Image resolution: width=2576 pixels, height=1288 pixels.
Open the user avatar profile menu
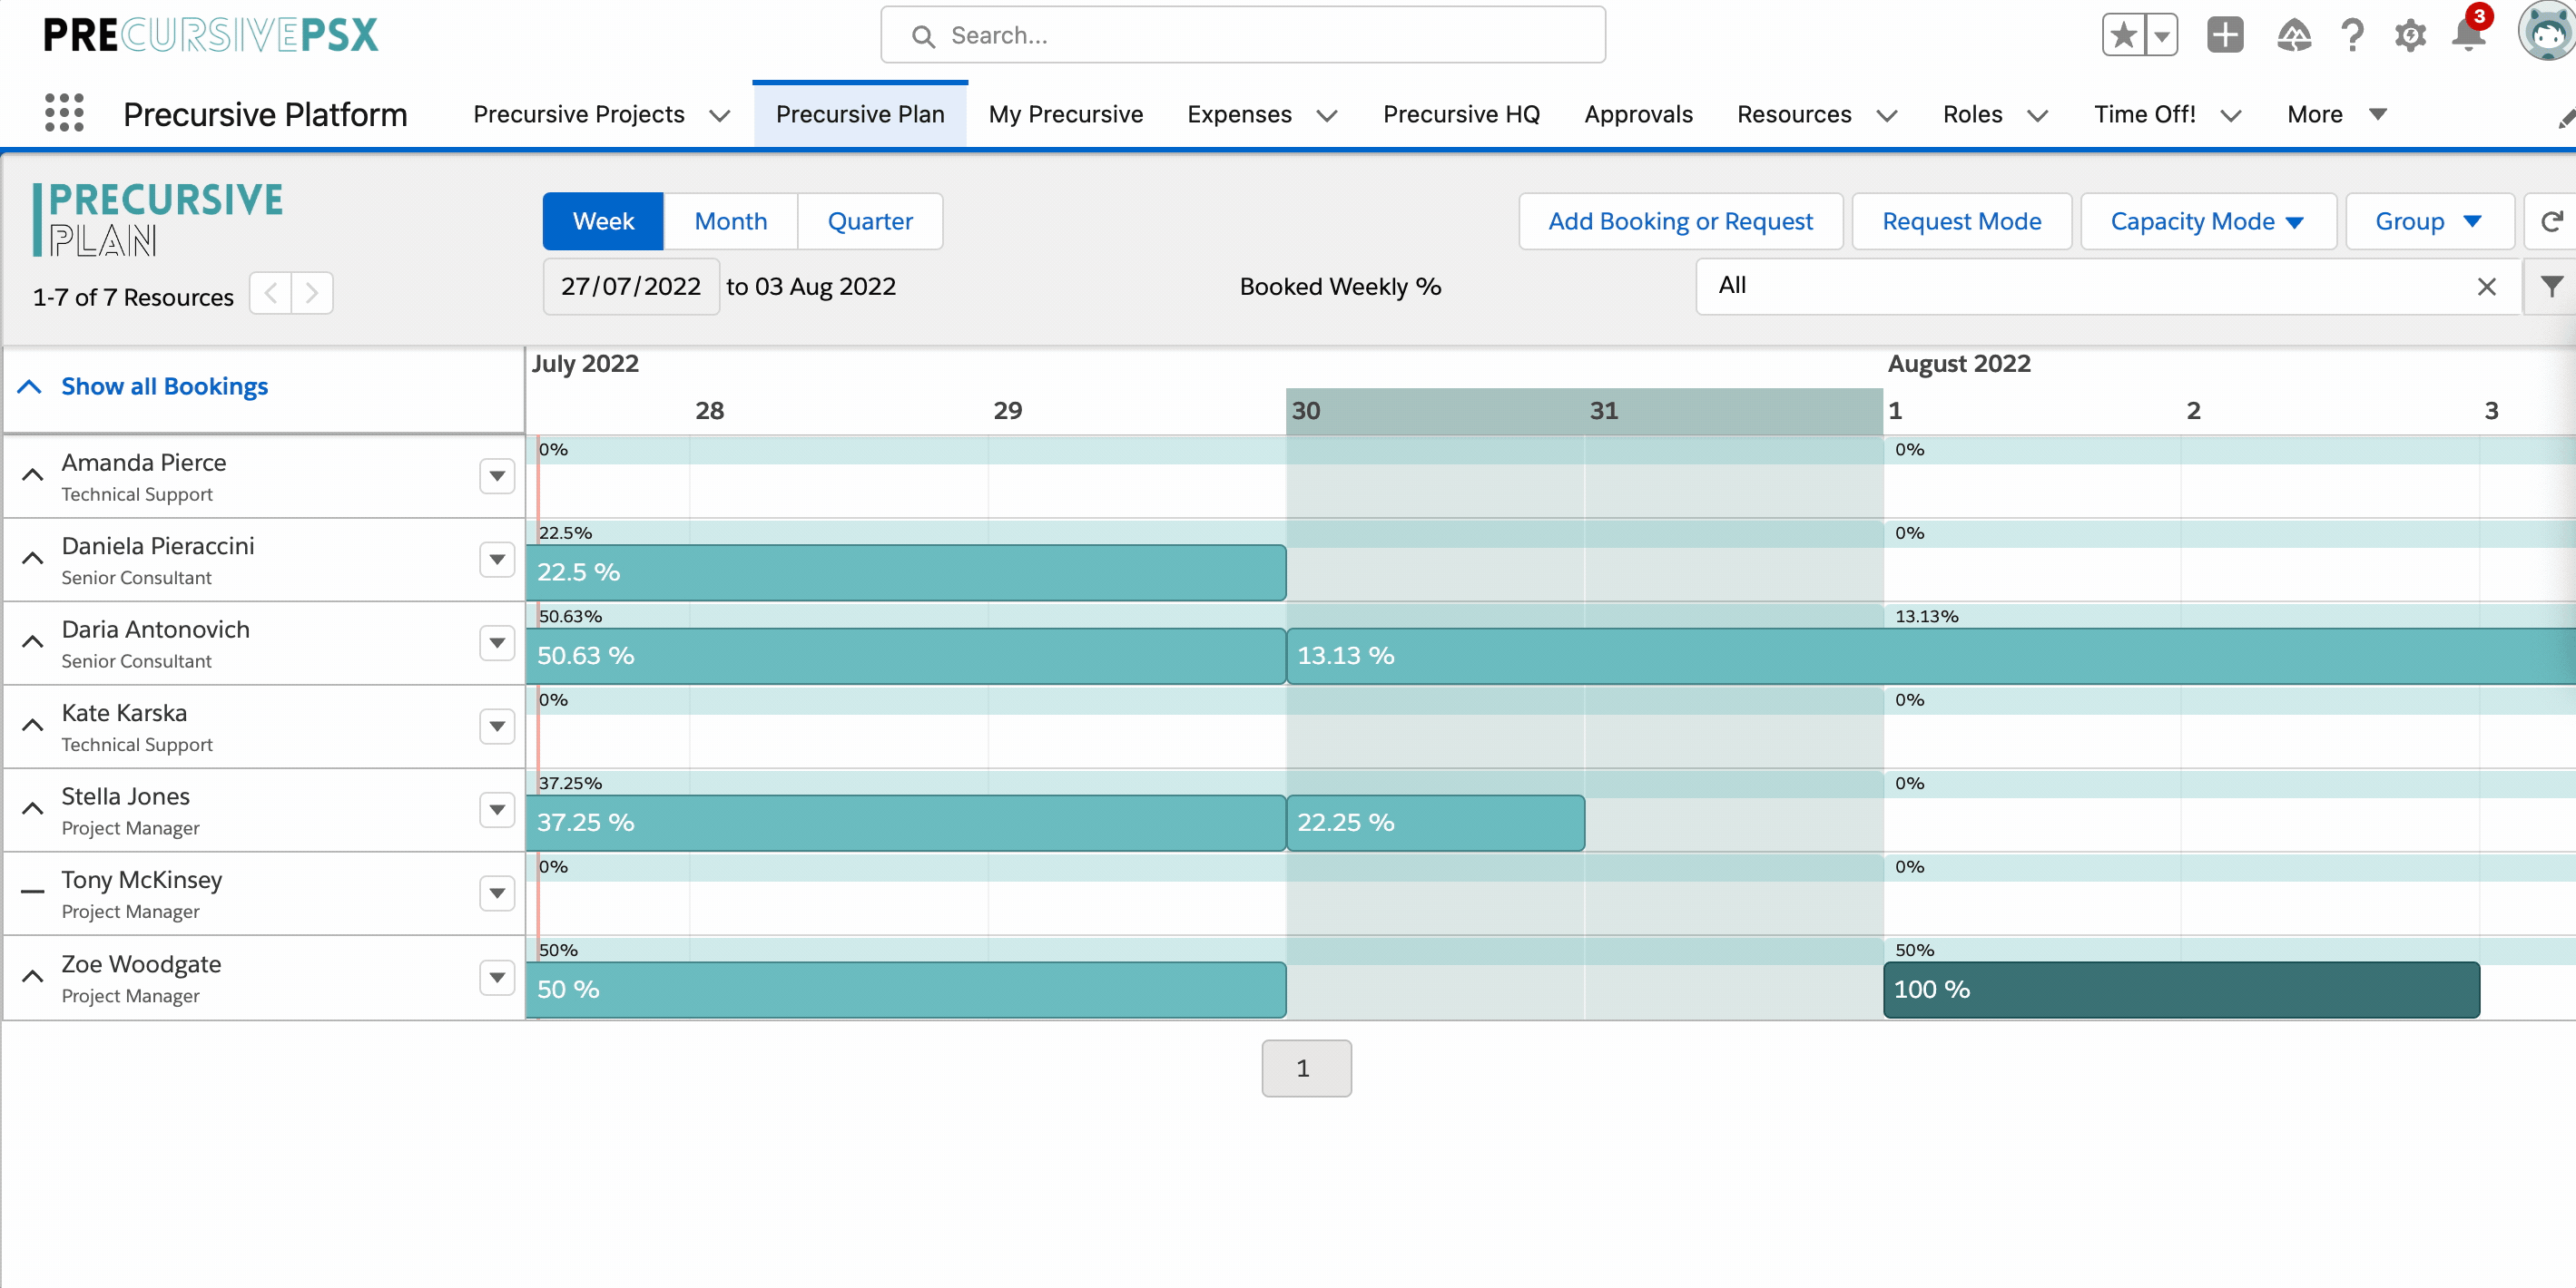2546,32
